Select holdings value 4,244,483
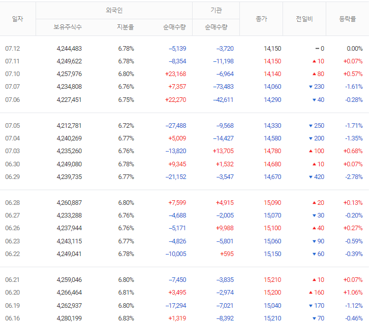The height and width of the screenshot is (324, 373). [69, 49]
